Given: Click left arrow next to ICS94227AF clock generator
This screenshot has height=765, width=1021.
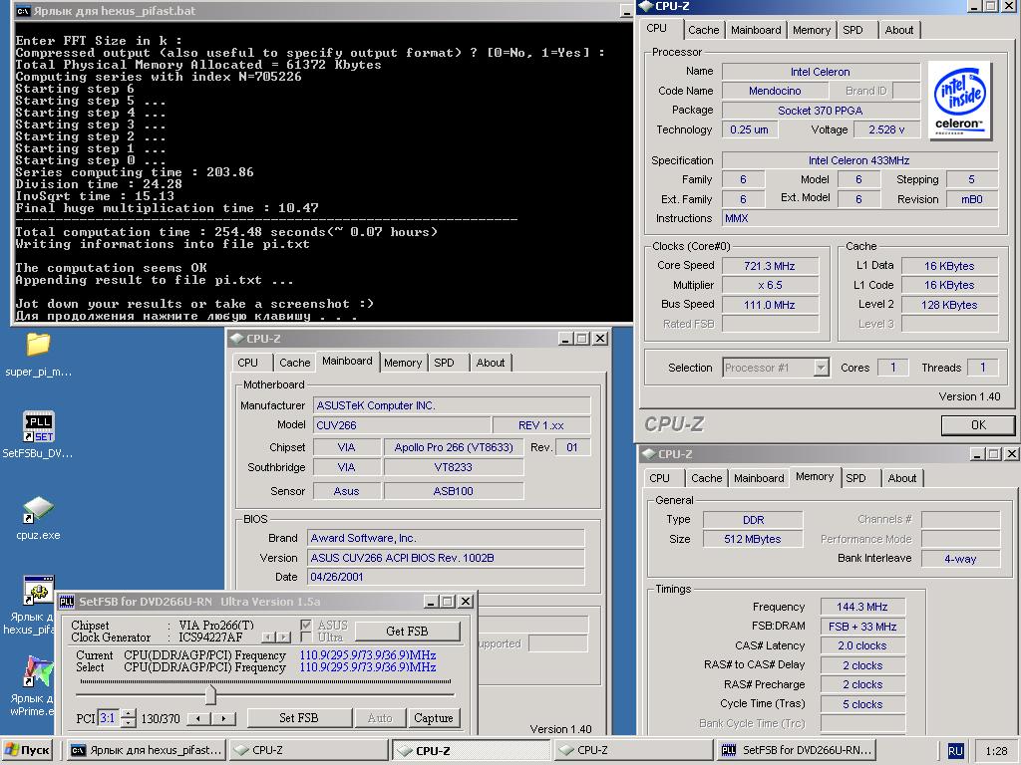Looking at the screenshot, I should 268,637.
